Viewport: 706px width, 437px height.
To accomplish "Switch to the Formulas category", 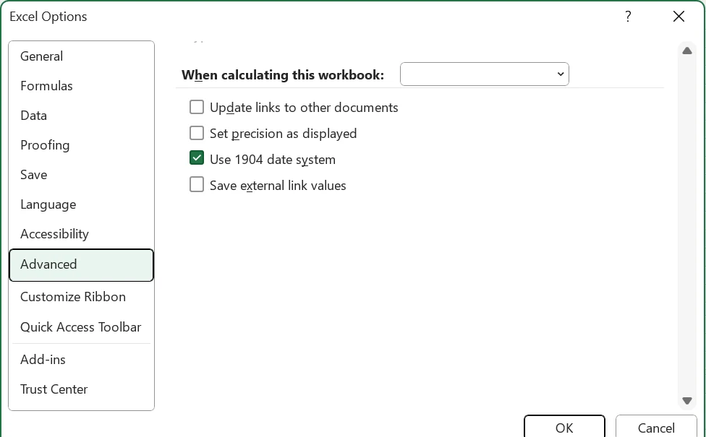I will pyautogui.click(x=81, y=86).
